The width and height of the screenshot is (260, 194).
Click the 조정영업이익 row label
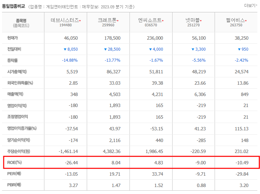18,117
